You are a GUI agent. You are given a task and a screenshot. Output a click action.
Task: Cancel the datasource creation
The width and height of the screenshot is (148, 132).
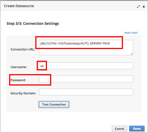[x=120, y=129]
